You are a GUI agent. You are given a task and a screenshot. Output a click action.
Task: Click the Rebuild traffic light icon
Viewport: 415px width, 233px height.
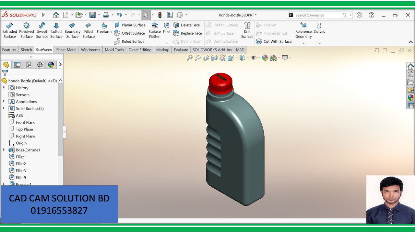(160, 15)
